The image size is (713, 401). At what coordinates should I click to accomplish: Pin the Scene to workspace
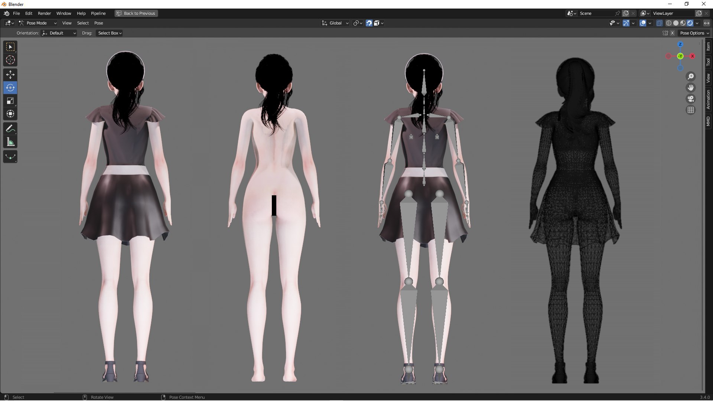[x=618, y=13]
